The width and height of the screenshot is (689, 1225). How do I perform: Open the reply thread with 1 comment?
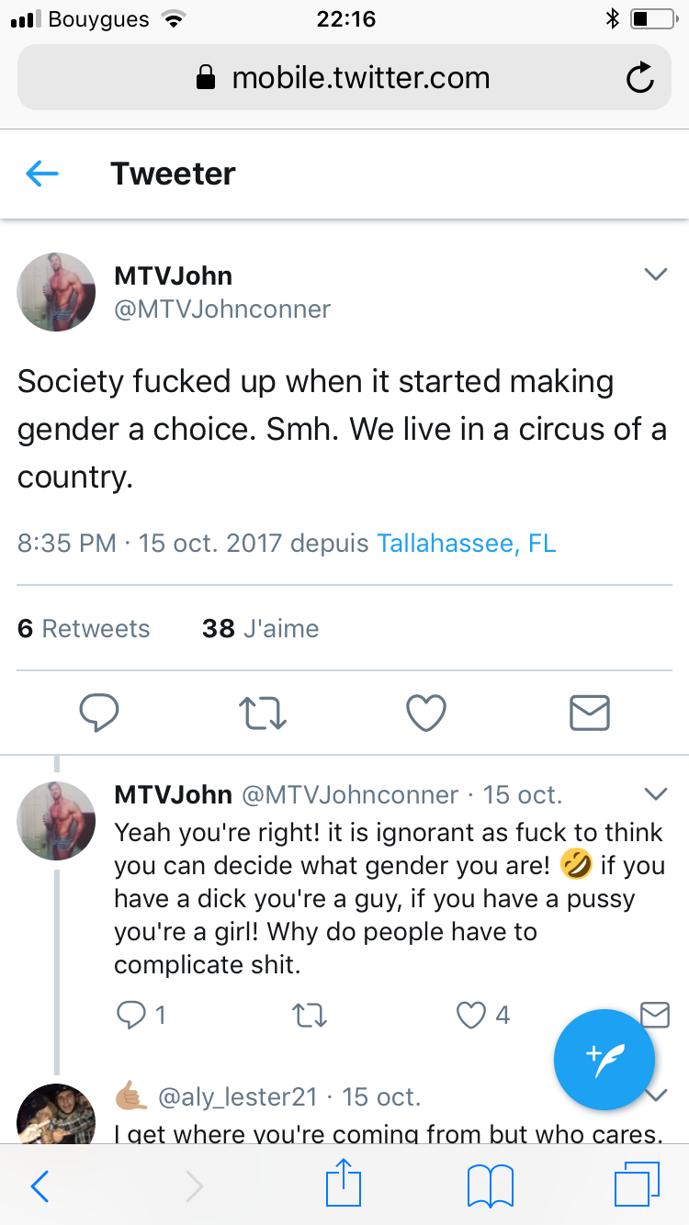(x=141, y=1015)
